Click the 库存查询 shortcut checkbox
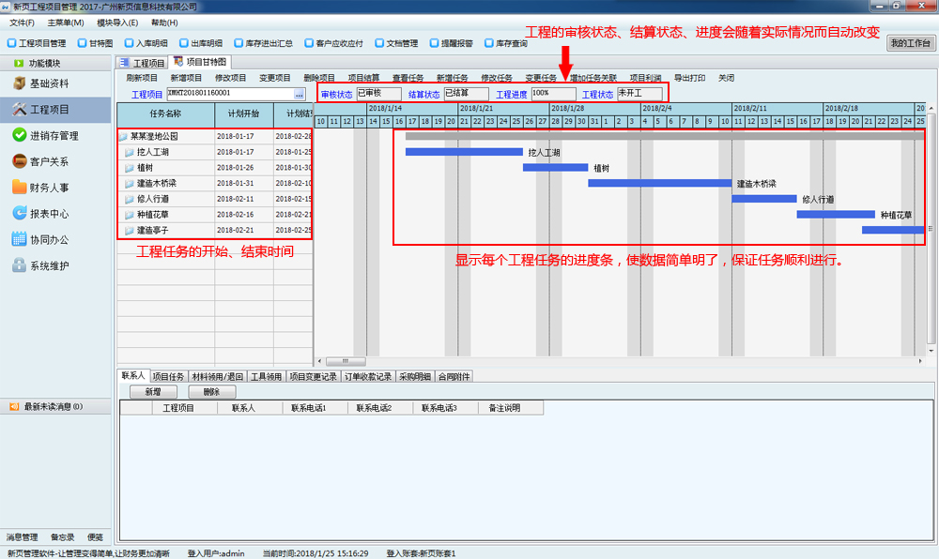Image resolution: width=939 pixels, height=559 pixels. [x=476, y=43]
